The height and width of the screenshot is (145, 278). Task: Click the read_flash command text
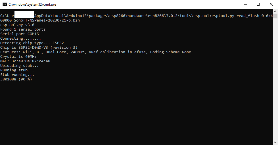click(x=248, y=16)
